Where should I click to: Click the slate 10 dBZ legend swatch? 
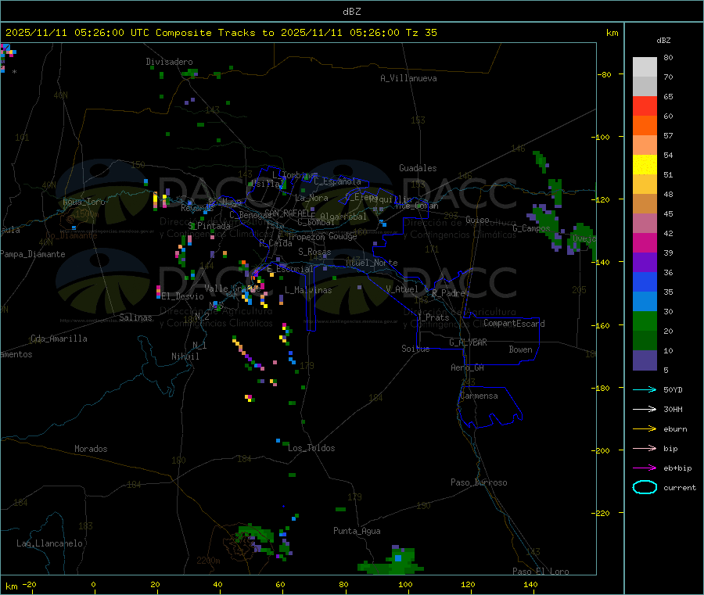(645, 360)
